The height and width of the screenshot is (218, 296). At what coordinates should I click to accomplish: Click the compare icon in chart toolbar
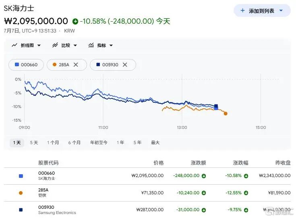pyautogui.click(x=55, y=45)
